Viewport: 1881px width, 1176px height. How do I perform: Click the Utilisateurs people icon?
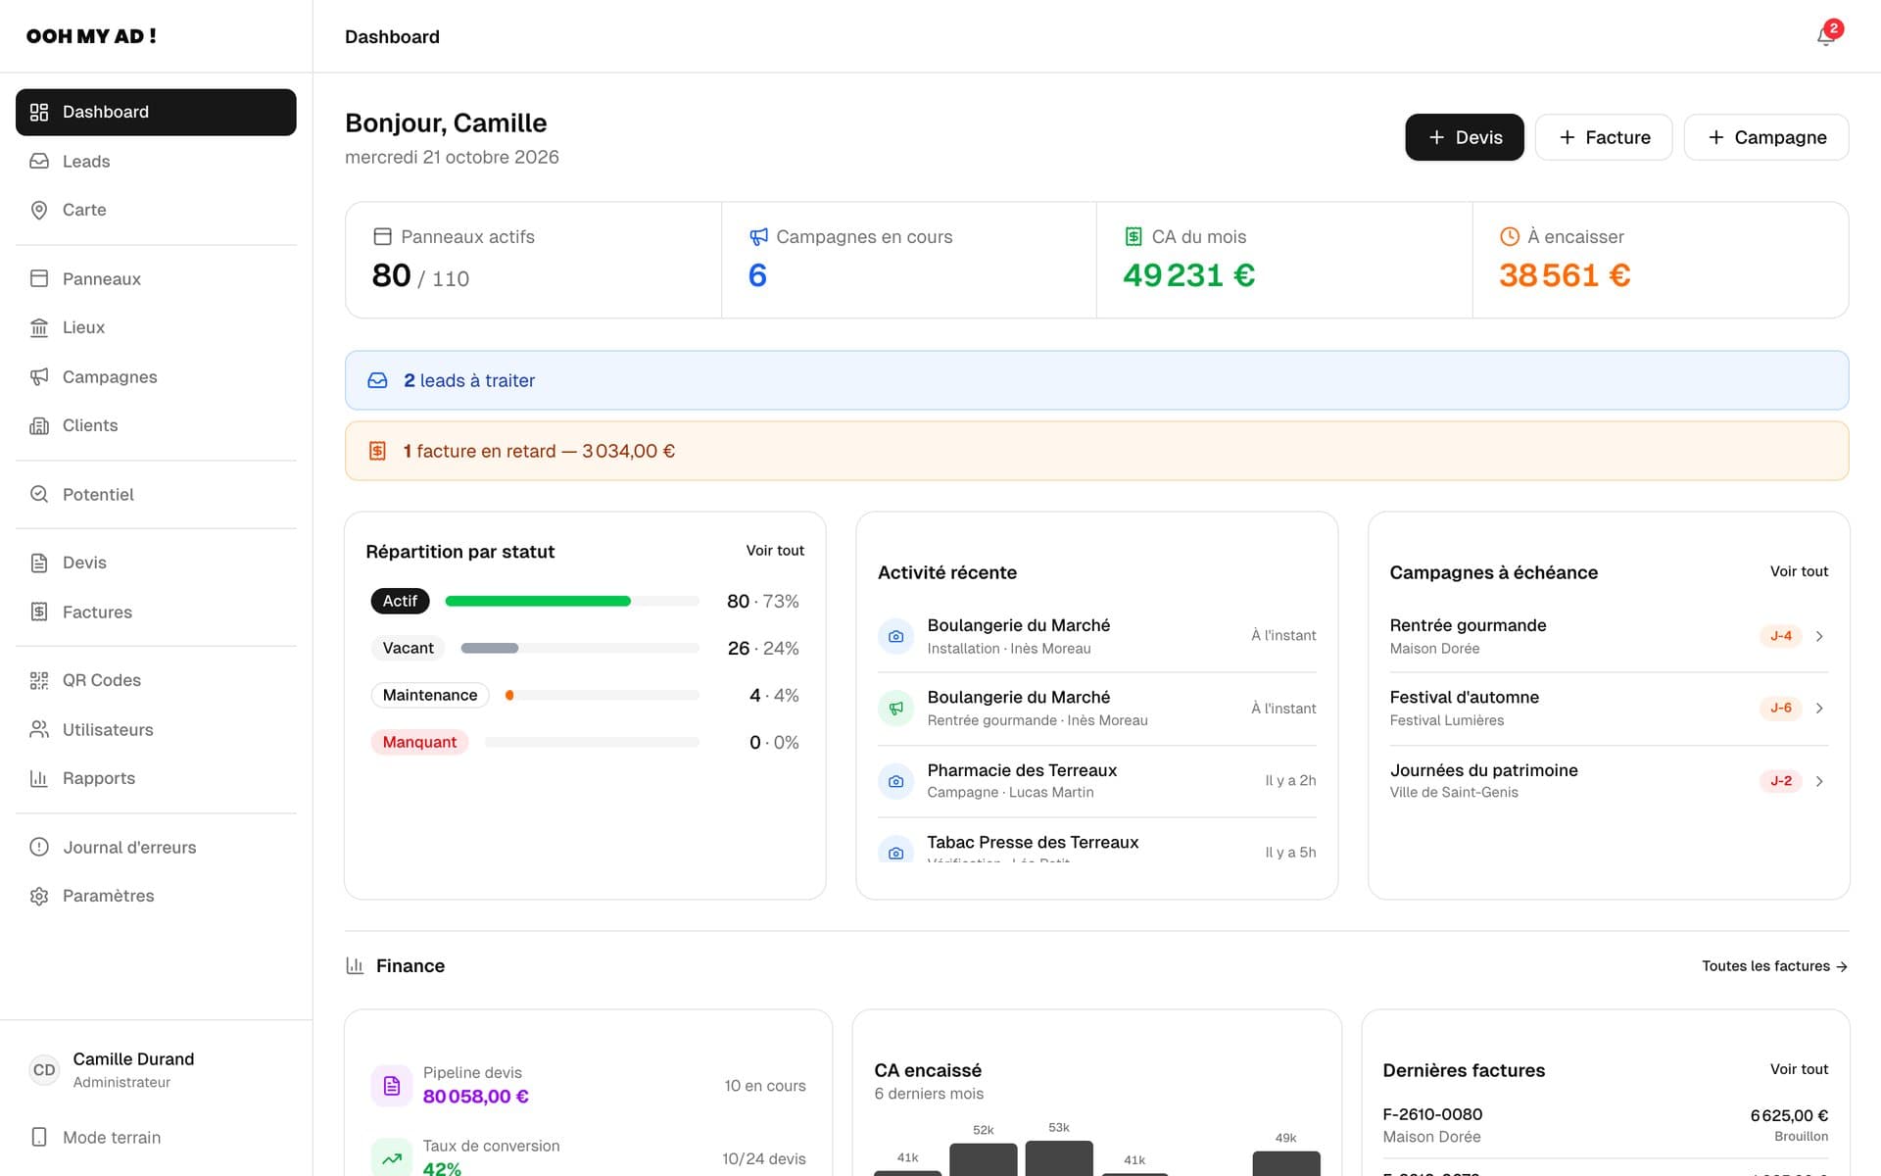(x=39, y=729)
